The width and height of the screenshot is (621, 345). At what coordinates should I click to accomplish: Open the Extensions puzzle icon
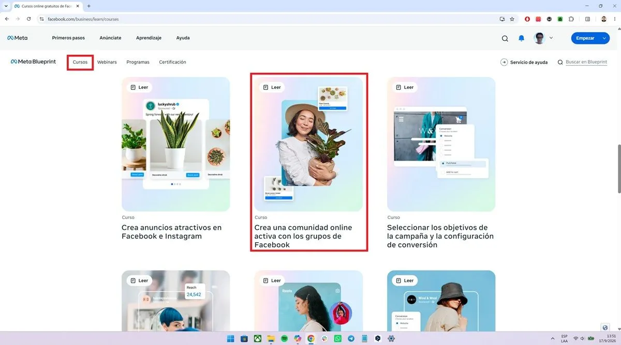571,19
